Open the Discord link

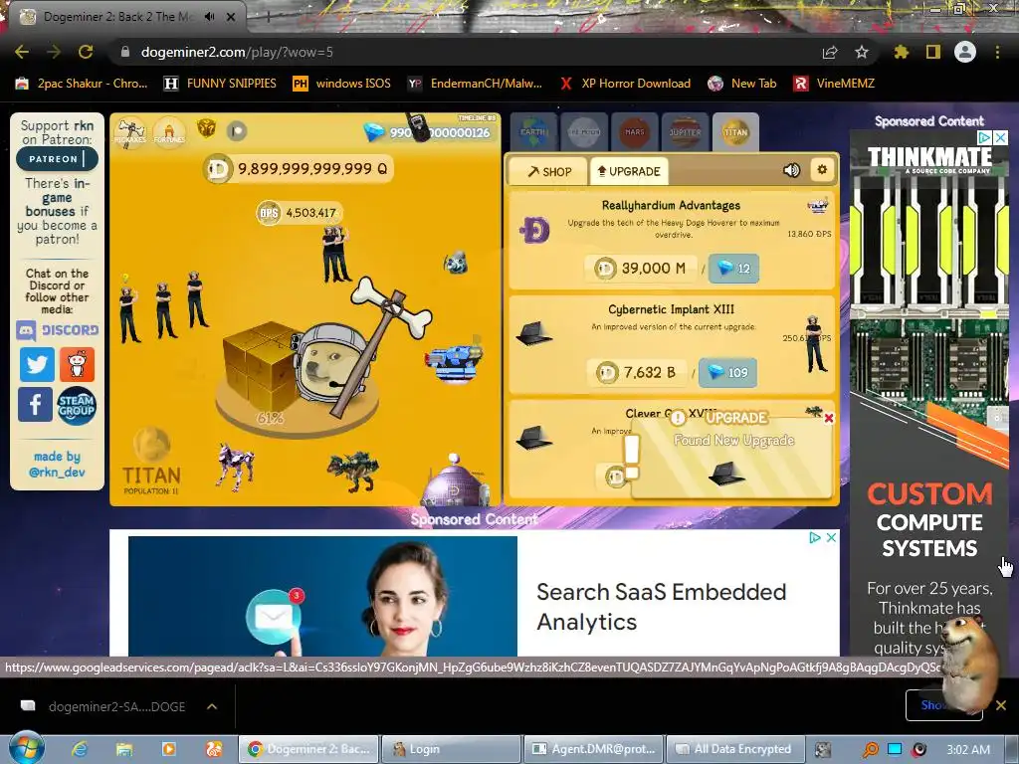pos(57,330)
